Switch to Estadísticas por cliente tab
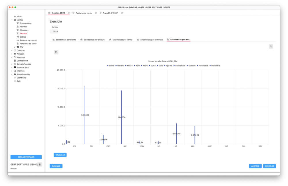Viewport: 288px width, 186px height. coord(64,40)
